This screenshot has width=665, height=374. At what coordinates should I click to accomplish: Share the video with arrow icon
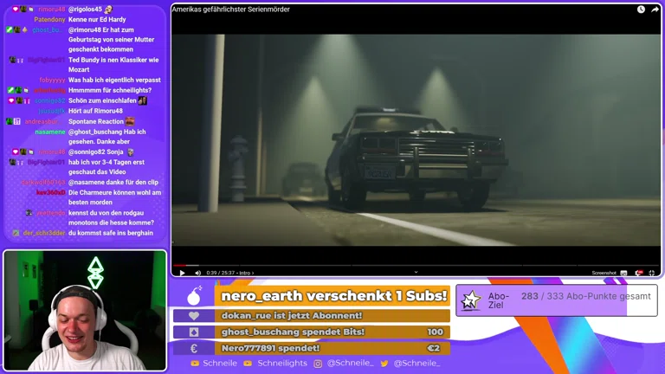coord(655,10)
